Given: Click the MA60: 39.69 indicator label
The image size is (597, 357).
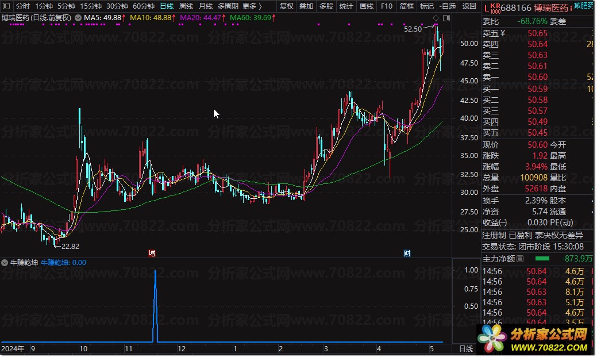Looking at the screenshot, I should 251,18.
